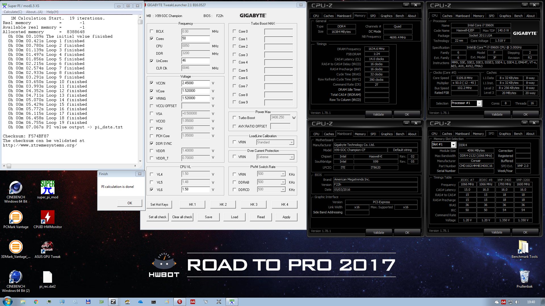Click the Apply button in TweakLauncher
Screen dimensions: 545x306
pyautogui.click(x=286, y=217)
